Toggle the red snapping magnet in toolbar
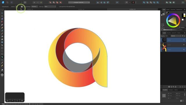Screen dimensions: 186x105 (x=133, y=2)
